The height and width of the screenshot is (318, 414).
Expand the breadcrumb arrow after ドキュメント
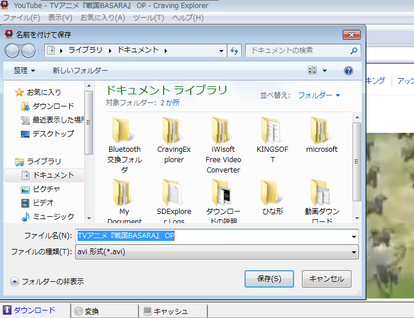[166, 51]
